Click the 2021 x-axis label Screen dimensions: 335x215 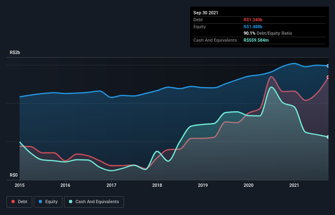click(x=294, y=185)
